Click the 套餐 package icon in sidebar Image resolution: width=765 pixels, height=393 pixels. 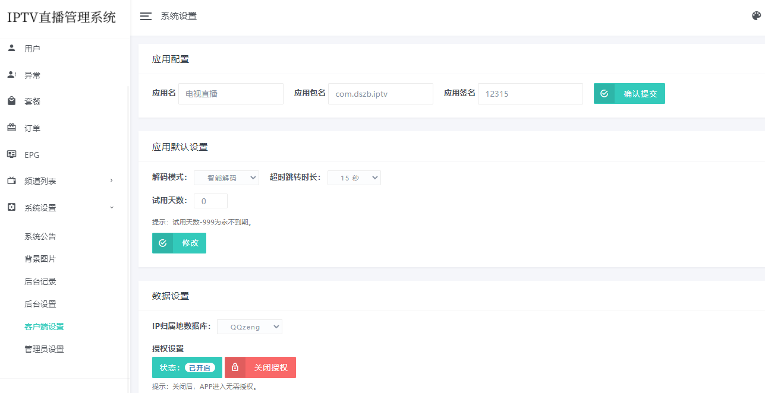[10, 101]
